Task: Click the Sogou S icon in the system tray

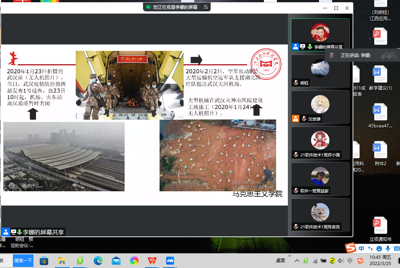Action: (x=360, y=261)
